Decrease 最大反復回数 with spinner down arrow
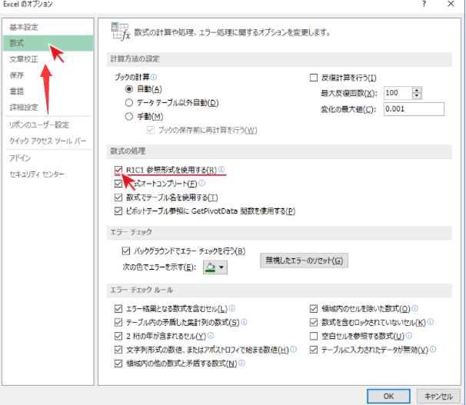 [417, 96]
